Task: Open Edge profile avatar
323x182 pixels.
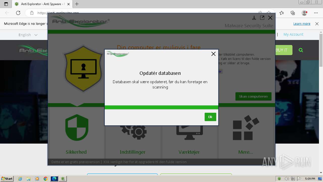Action: coord(305,13)
